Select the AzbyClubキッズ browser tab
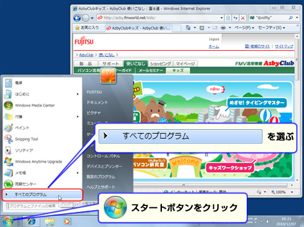Image resolution: width=304 pixels, height=227 pixels. click(x=138, y=28)
